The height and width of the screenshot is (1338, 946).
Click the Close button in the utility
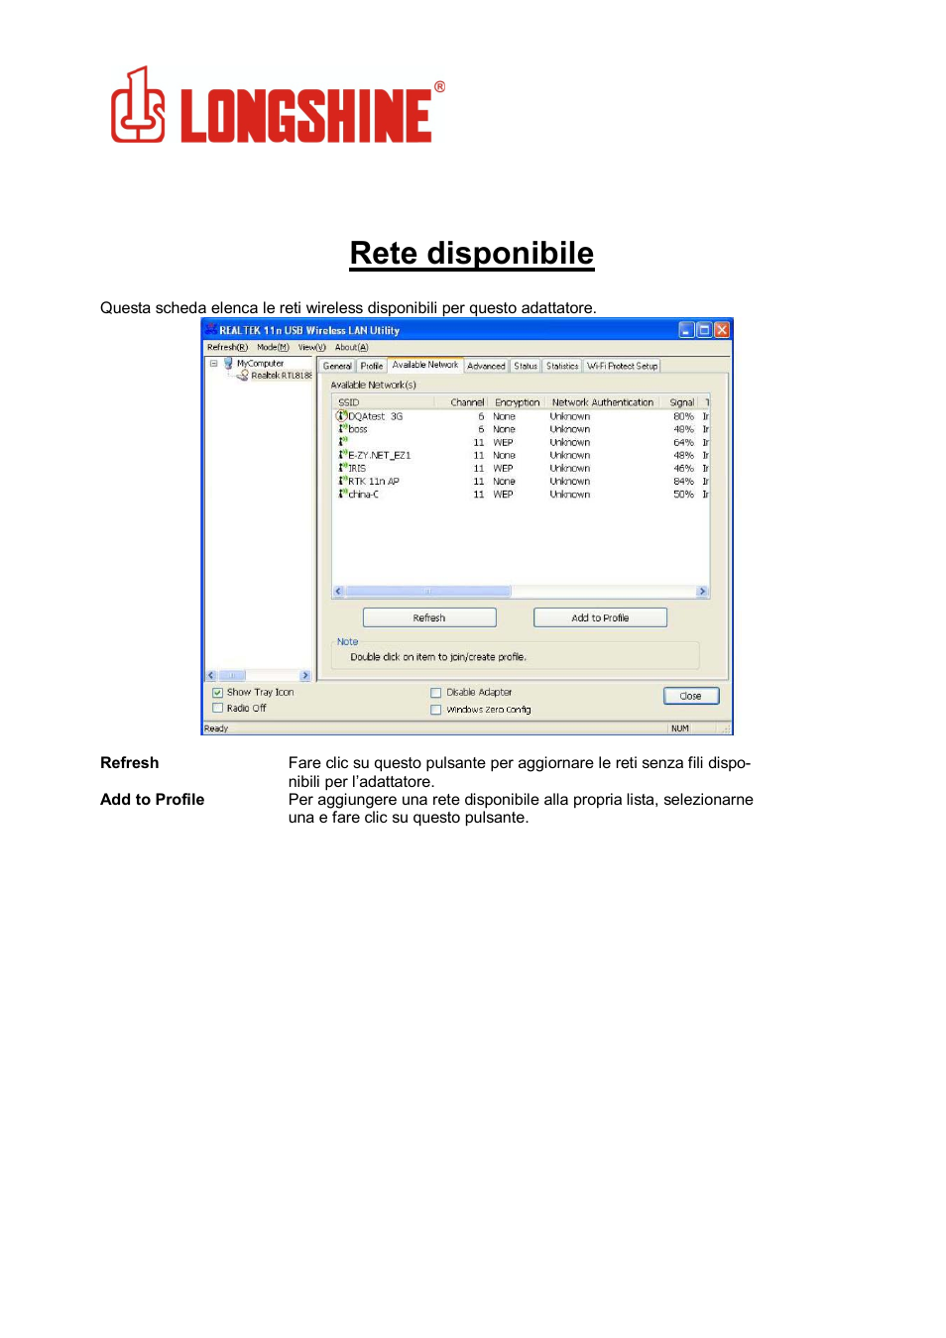[691, 696]
